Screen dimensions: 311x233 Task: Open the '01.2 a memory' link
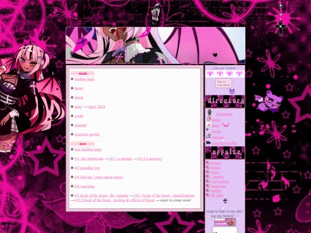150,159
